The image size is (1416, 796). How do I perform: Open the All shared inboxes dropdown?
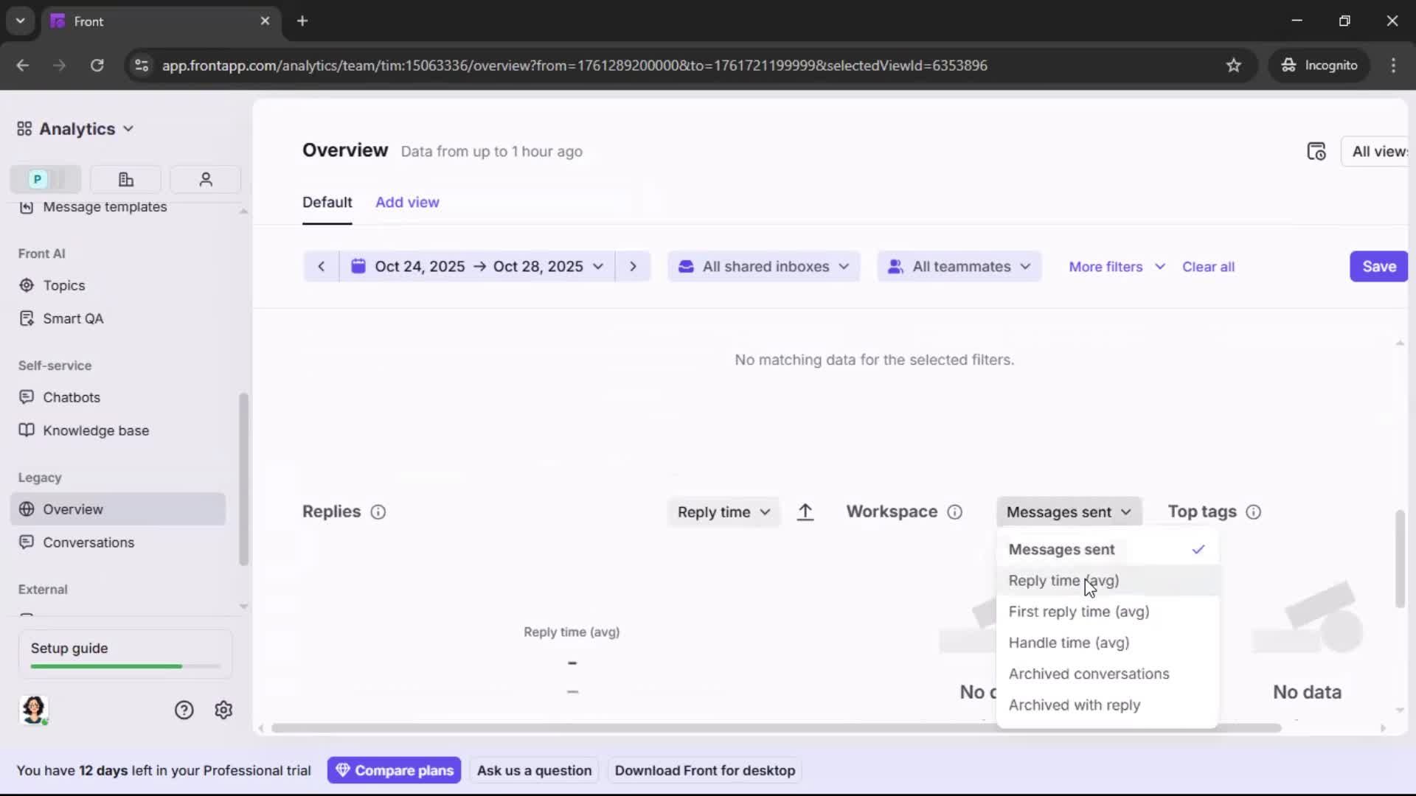(763, 266)
